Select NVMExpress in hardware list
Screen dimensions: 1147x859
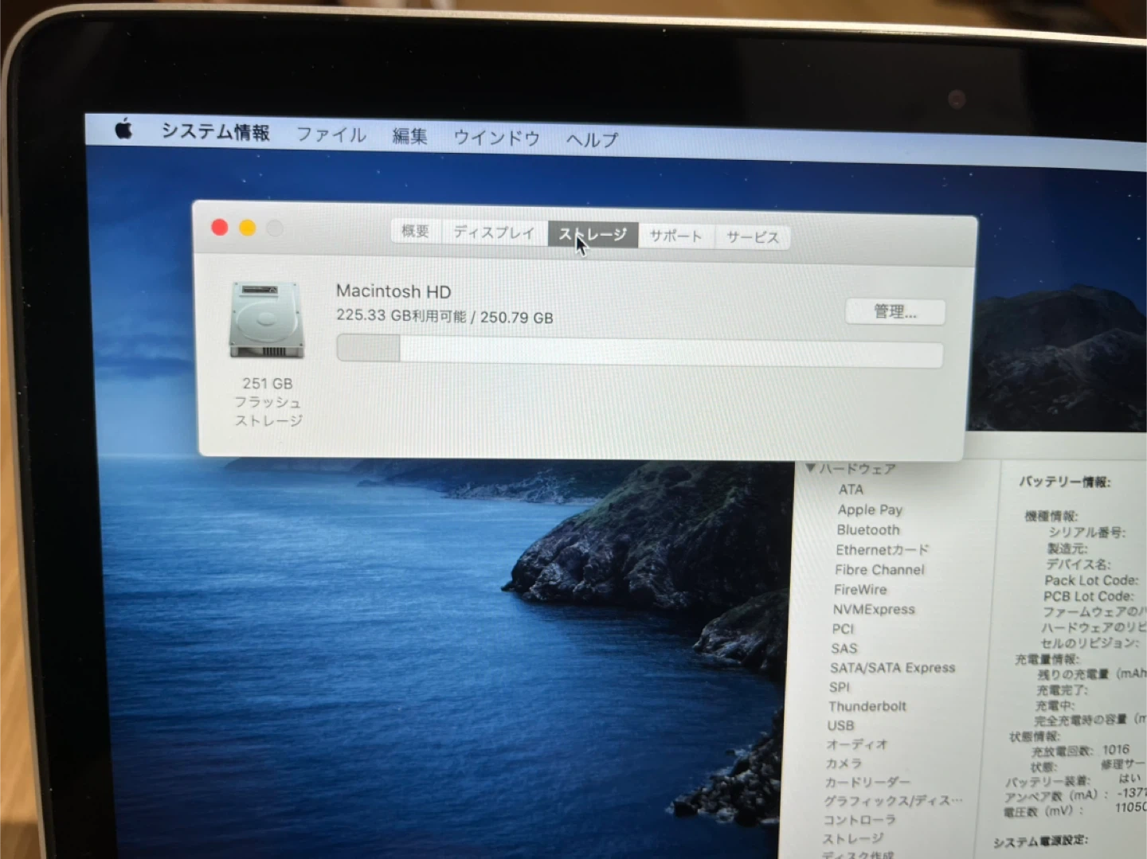tap(874, 609)
